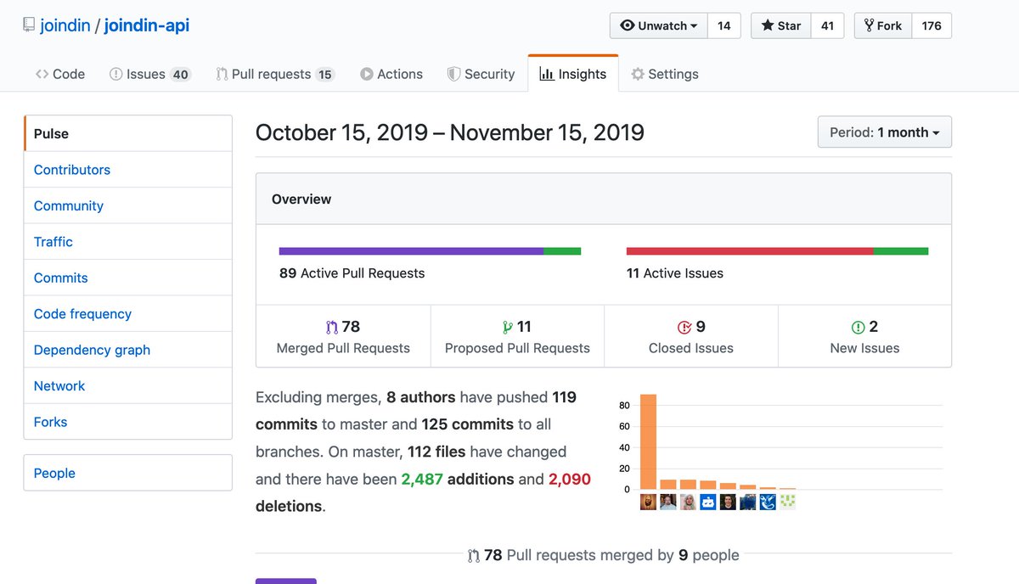Open 78 Merged Pull Requests
The width and height of the screenshot is (1019, 584).
pyautogui.click(x=343, y=336)
